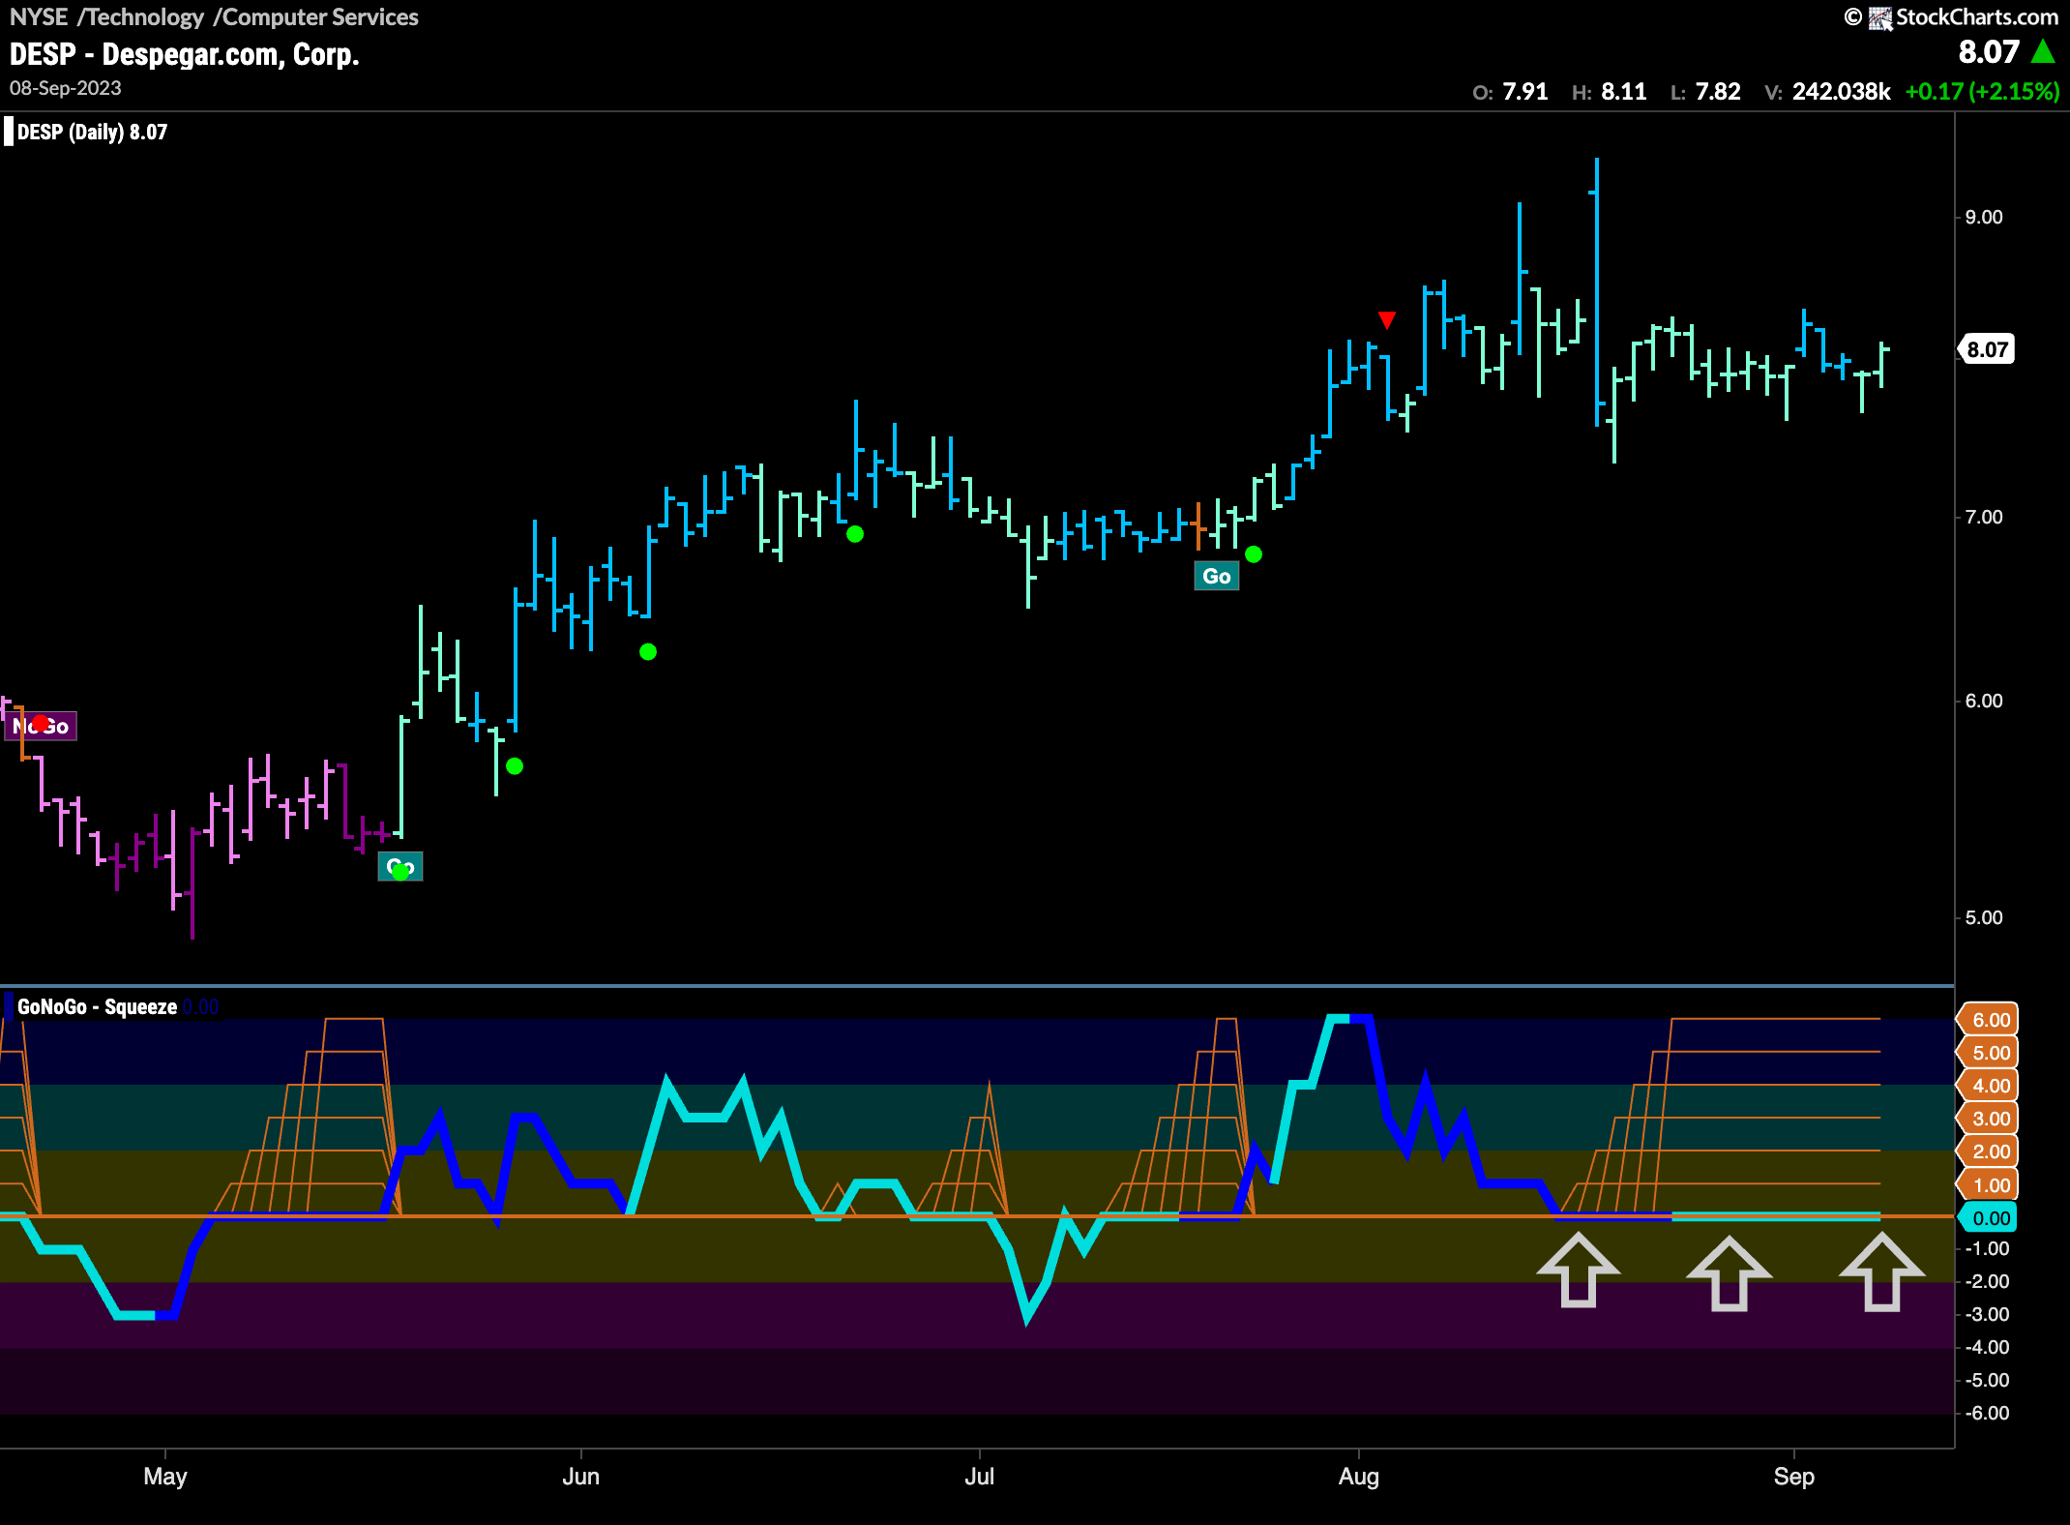2070x1525 pixels.
Task: Click the red NoGo label marker
Action: 41,726
